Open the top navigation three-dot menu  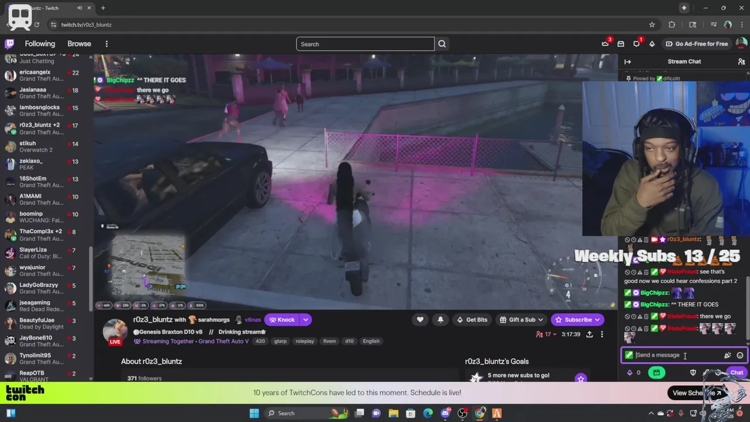click(x=107, y=44)
